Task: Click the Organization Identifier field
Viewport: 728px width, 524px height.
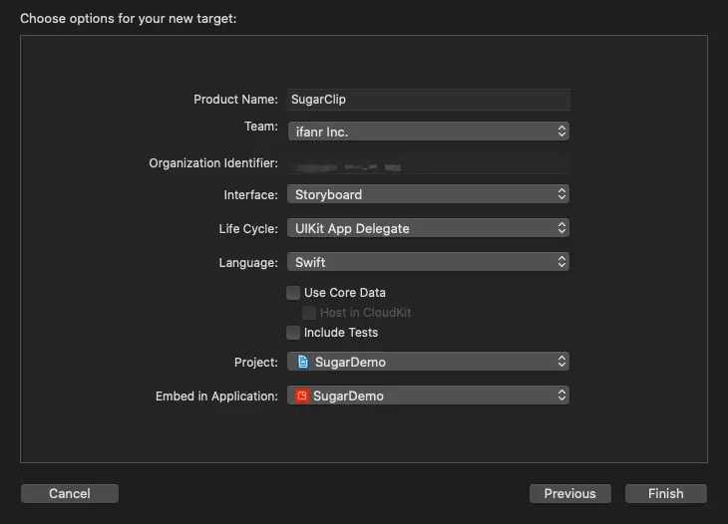Action: tap(428, 163)
